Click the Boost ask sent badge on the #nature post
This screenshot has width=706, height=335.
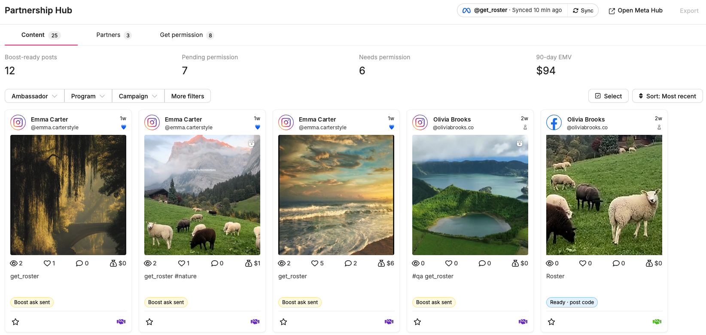(166, 302)
